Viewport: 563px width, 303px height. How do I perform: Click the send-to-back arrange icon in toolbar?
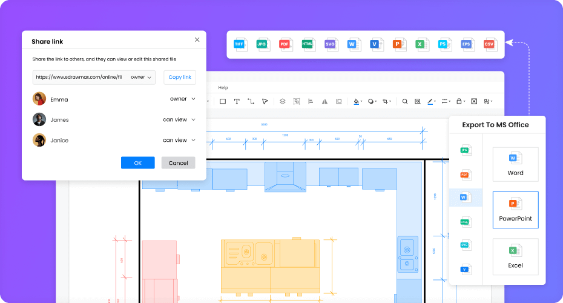[x=338, y=101]
